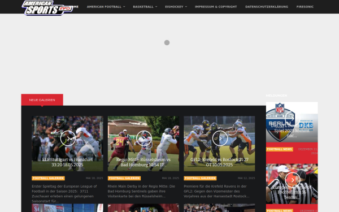Click the loading indicator dot in banner
339x212 pixels.
167,42
